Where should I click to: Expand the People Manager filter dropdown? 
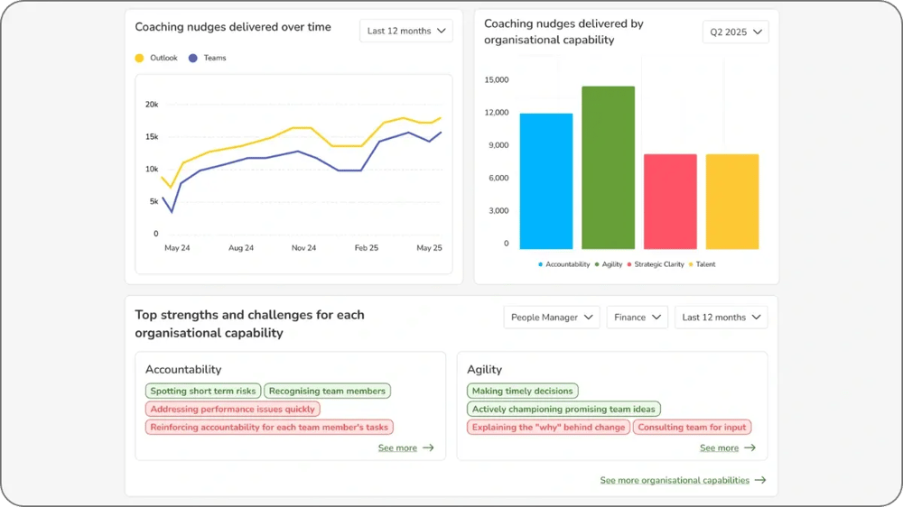(x=551, y=318)
